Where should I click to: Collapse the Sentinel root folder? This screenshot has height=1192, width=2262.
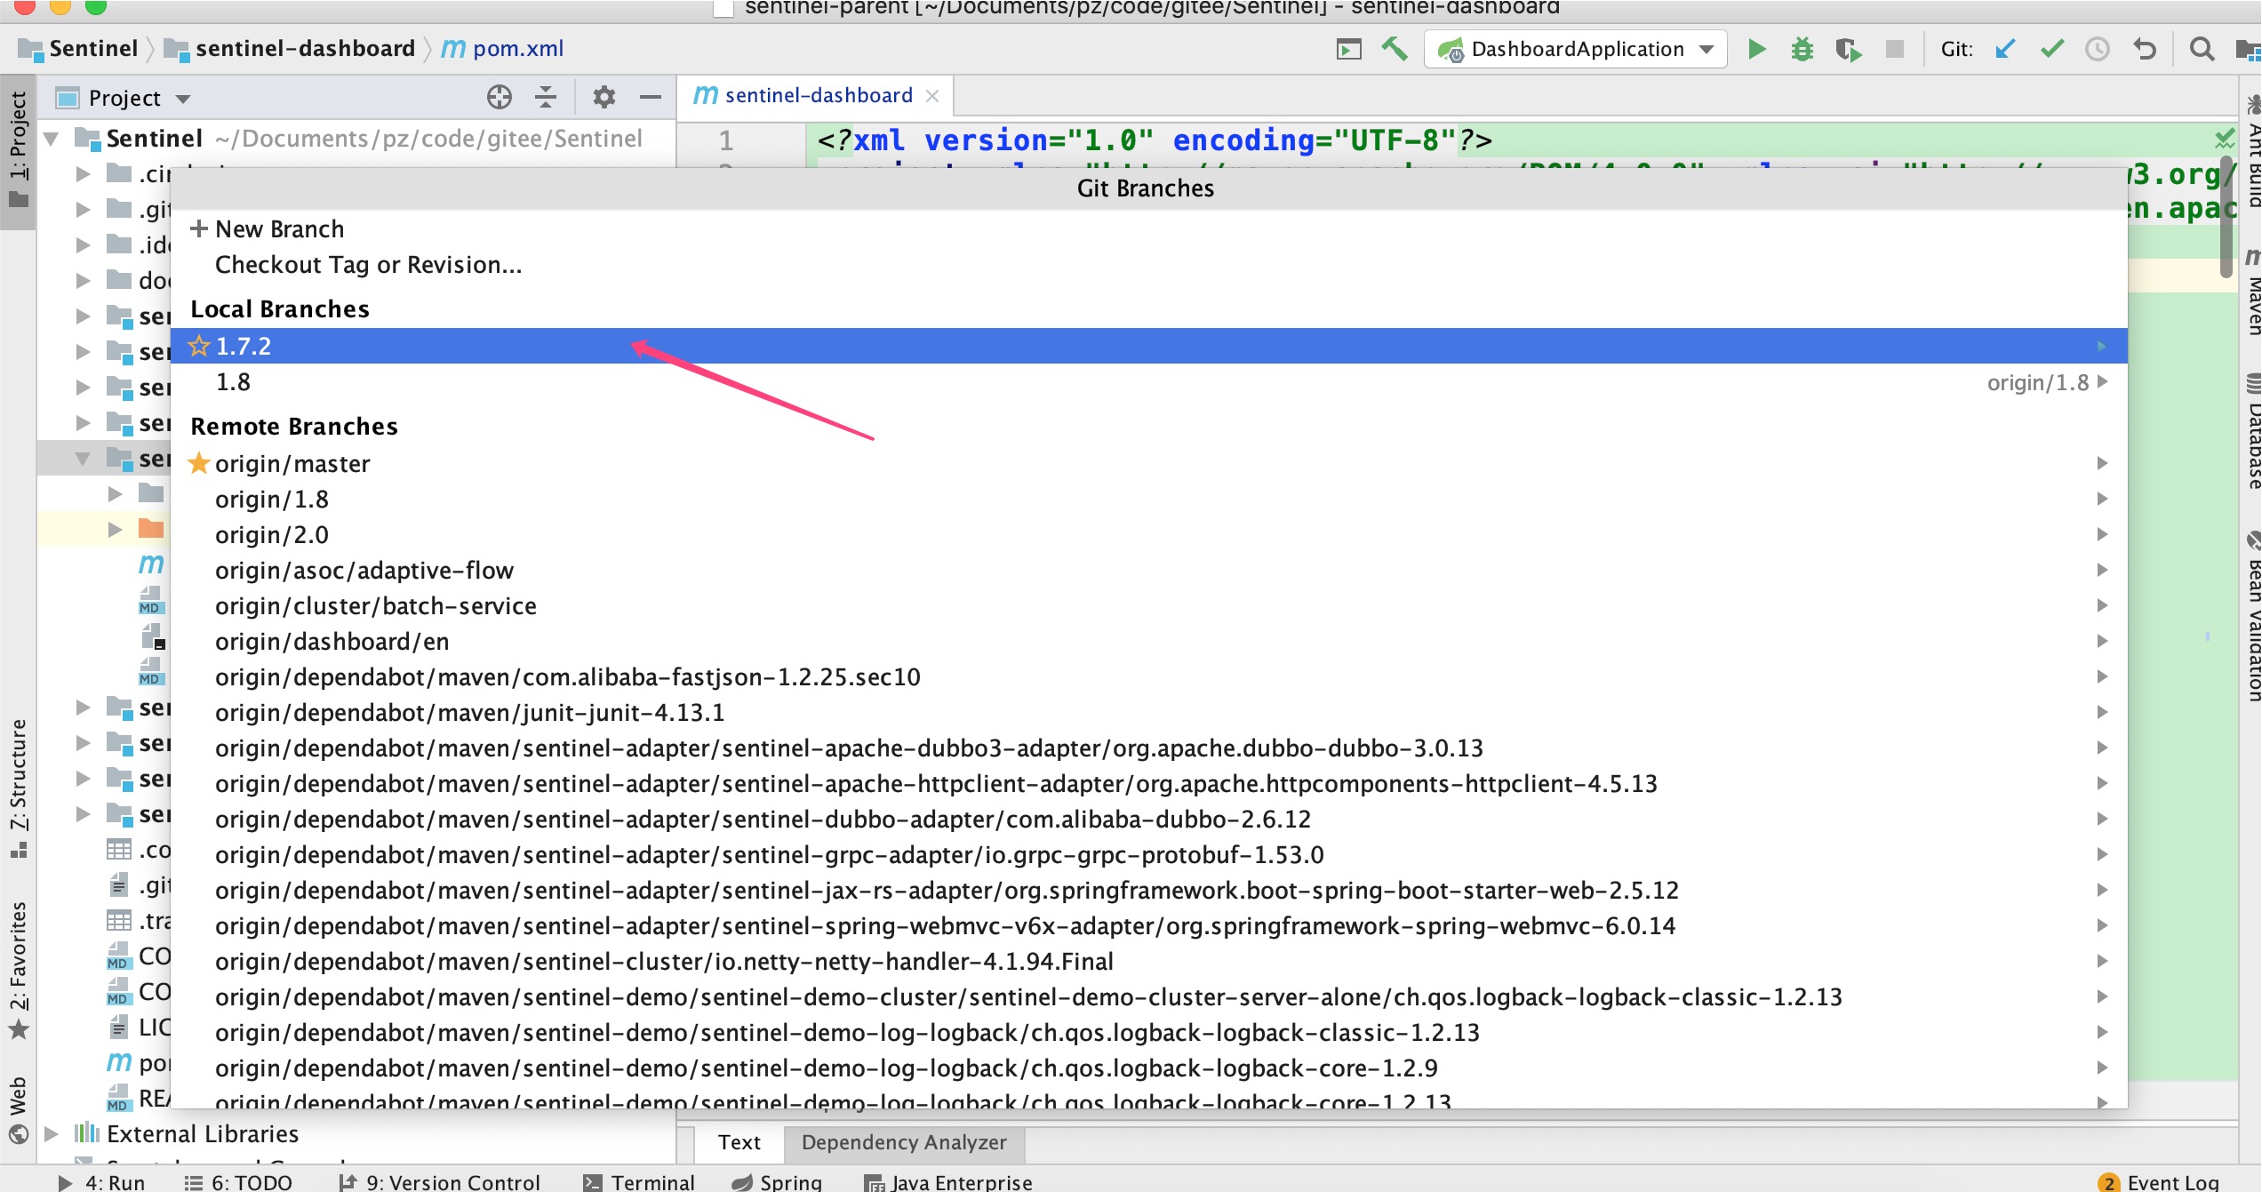coord(52,139)
